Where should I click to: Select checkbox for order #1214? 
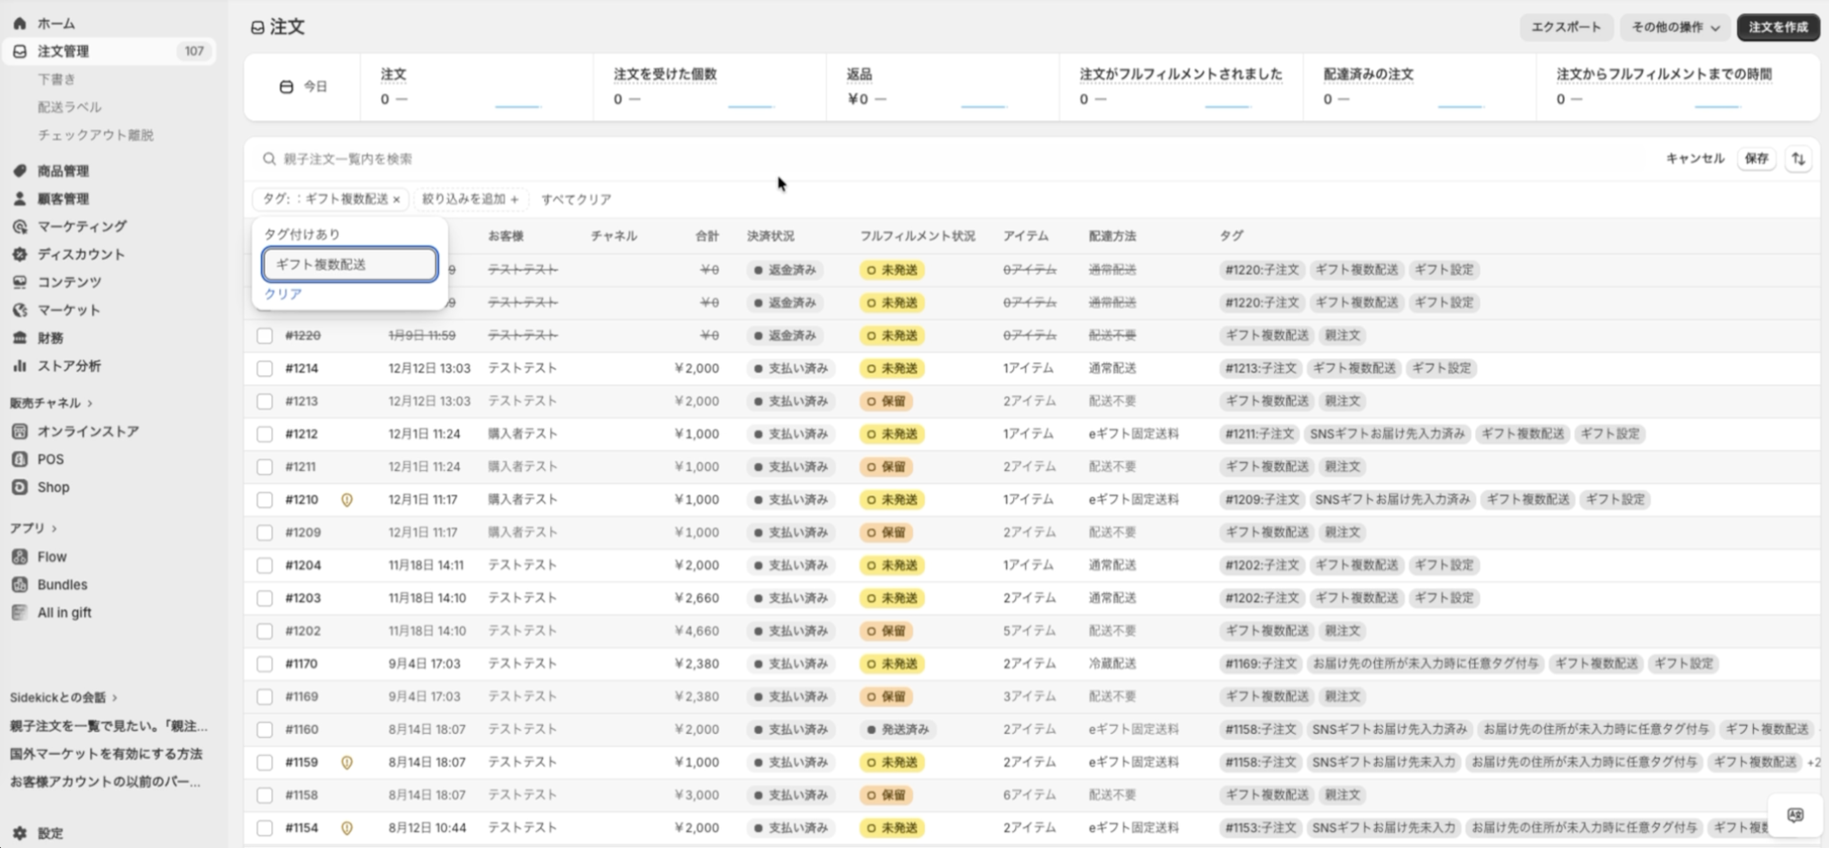pos(265,368)
